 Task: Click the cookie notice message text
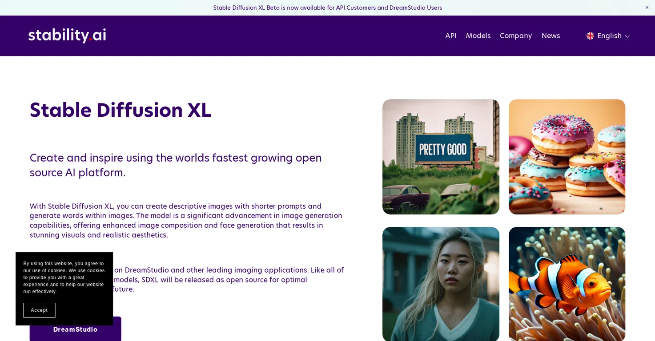tap(64, 278)
